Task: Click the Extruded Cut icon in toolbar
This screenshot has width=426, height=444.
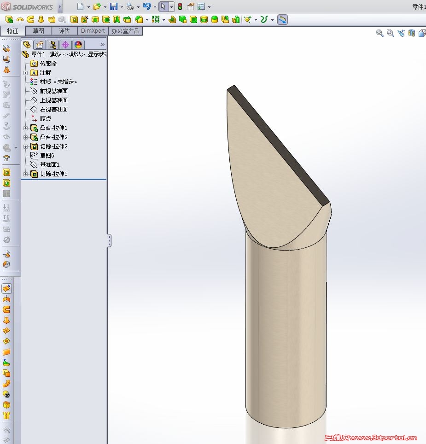Action: [x=74, y=19]
